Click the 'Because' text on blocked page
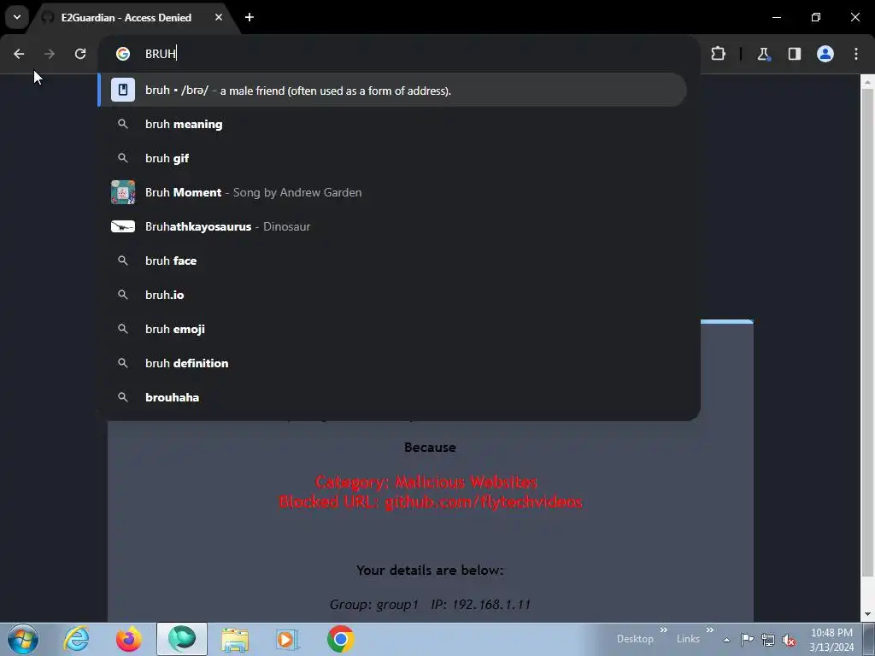Image resolution: width=875 pixels, height=656 pixels. [x=430, y=448]
